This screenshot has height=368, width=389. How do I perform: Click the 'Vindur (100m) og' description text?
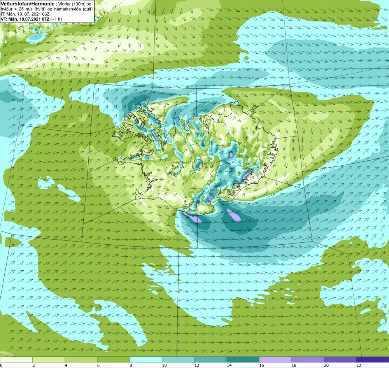pos(75,4)
